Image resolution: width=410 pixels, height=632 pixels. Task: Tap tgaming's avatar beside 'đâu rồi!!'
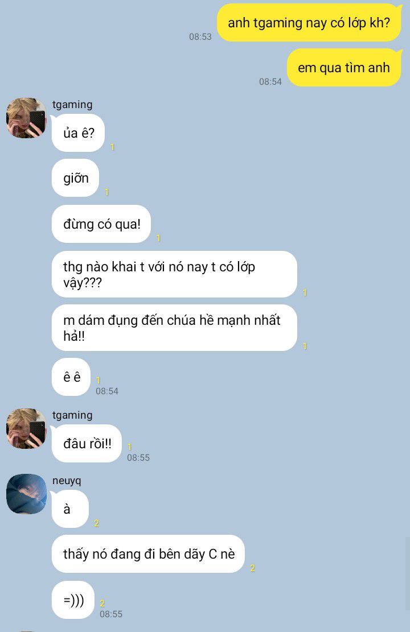click(26, 428)
